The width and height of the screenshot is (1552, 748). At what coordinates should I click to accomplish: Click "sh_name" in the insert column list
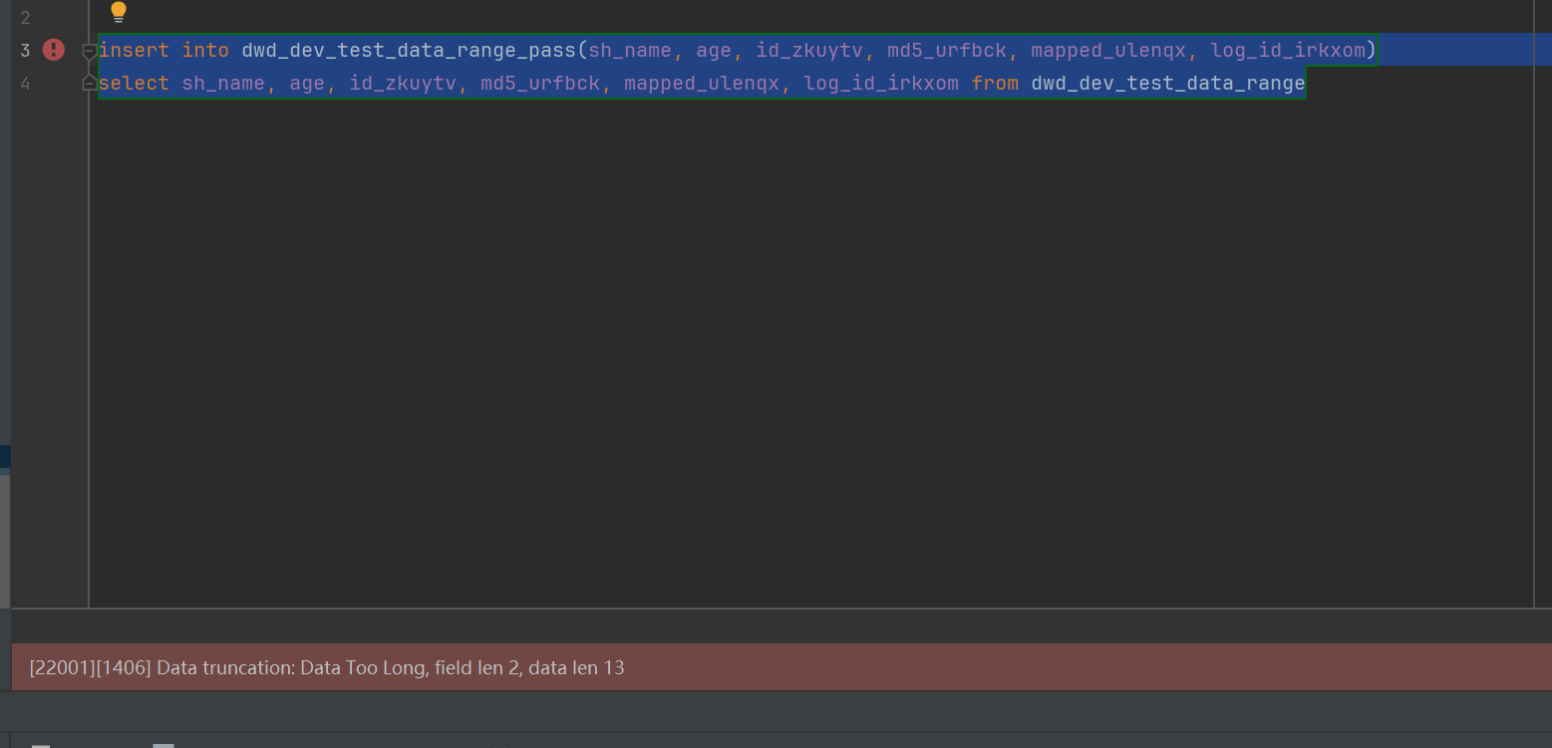click(630, 50)
